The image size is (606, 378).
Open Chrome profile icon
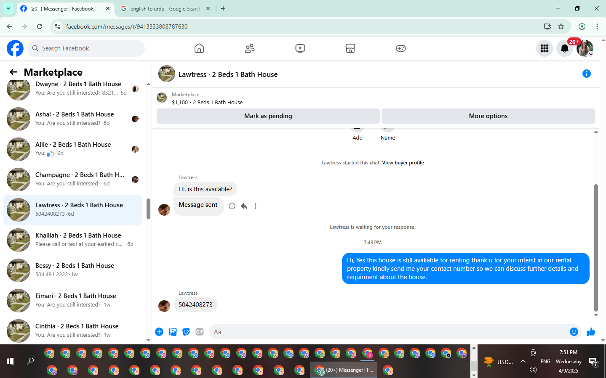pyautogui.click(x=582, y=26)
